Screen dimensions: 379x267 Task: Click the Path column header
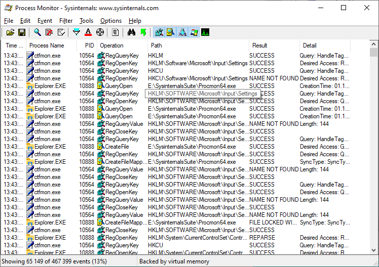tap(198, 46)
